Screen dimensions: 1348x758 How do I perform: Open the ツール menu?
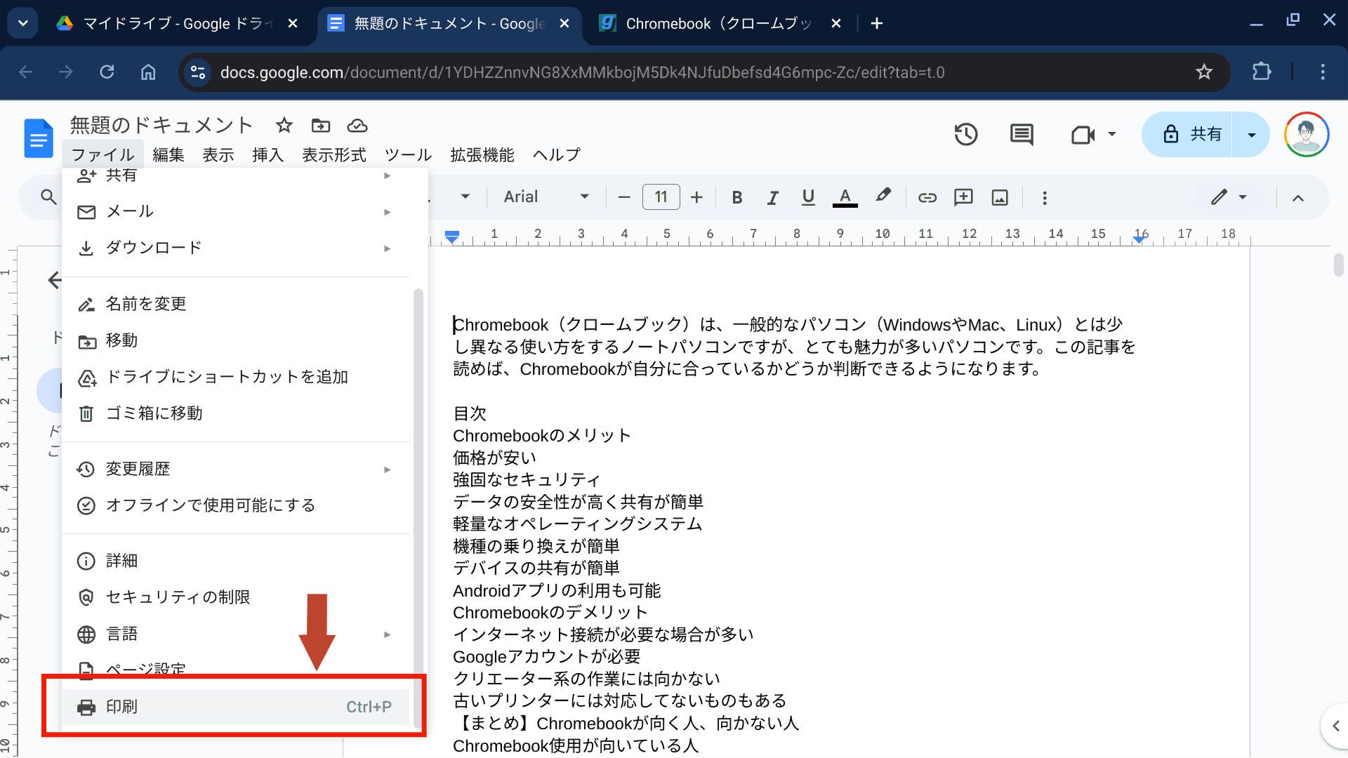pyautogui.click(x=409, y=154)
